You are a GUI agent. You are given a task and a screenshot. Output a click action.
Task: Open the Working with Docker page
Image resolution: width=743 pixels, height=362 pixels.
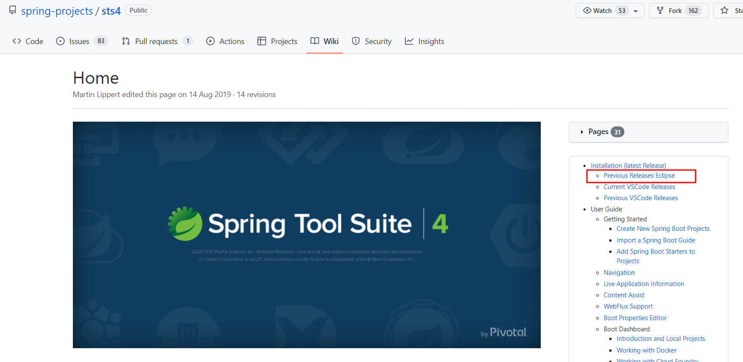pyautogui.click(x=646, y=350)
